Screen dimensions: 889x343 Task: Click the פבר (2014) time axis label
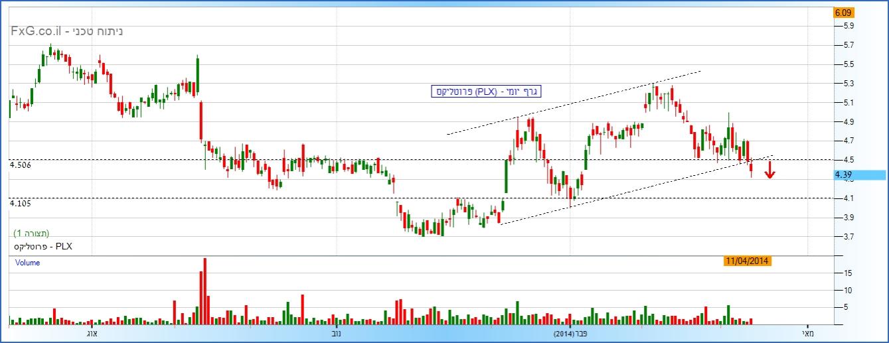point(570,333)
